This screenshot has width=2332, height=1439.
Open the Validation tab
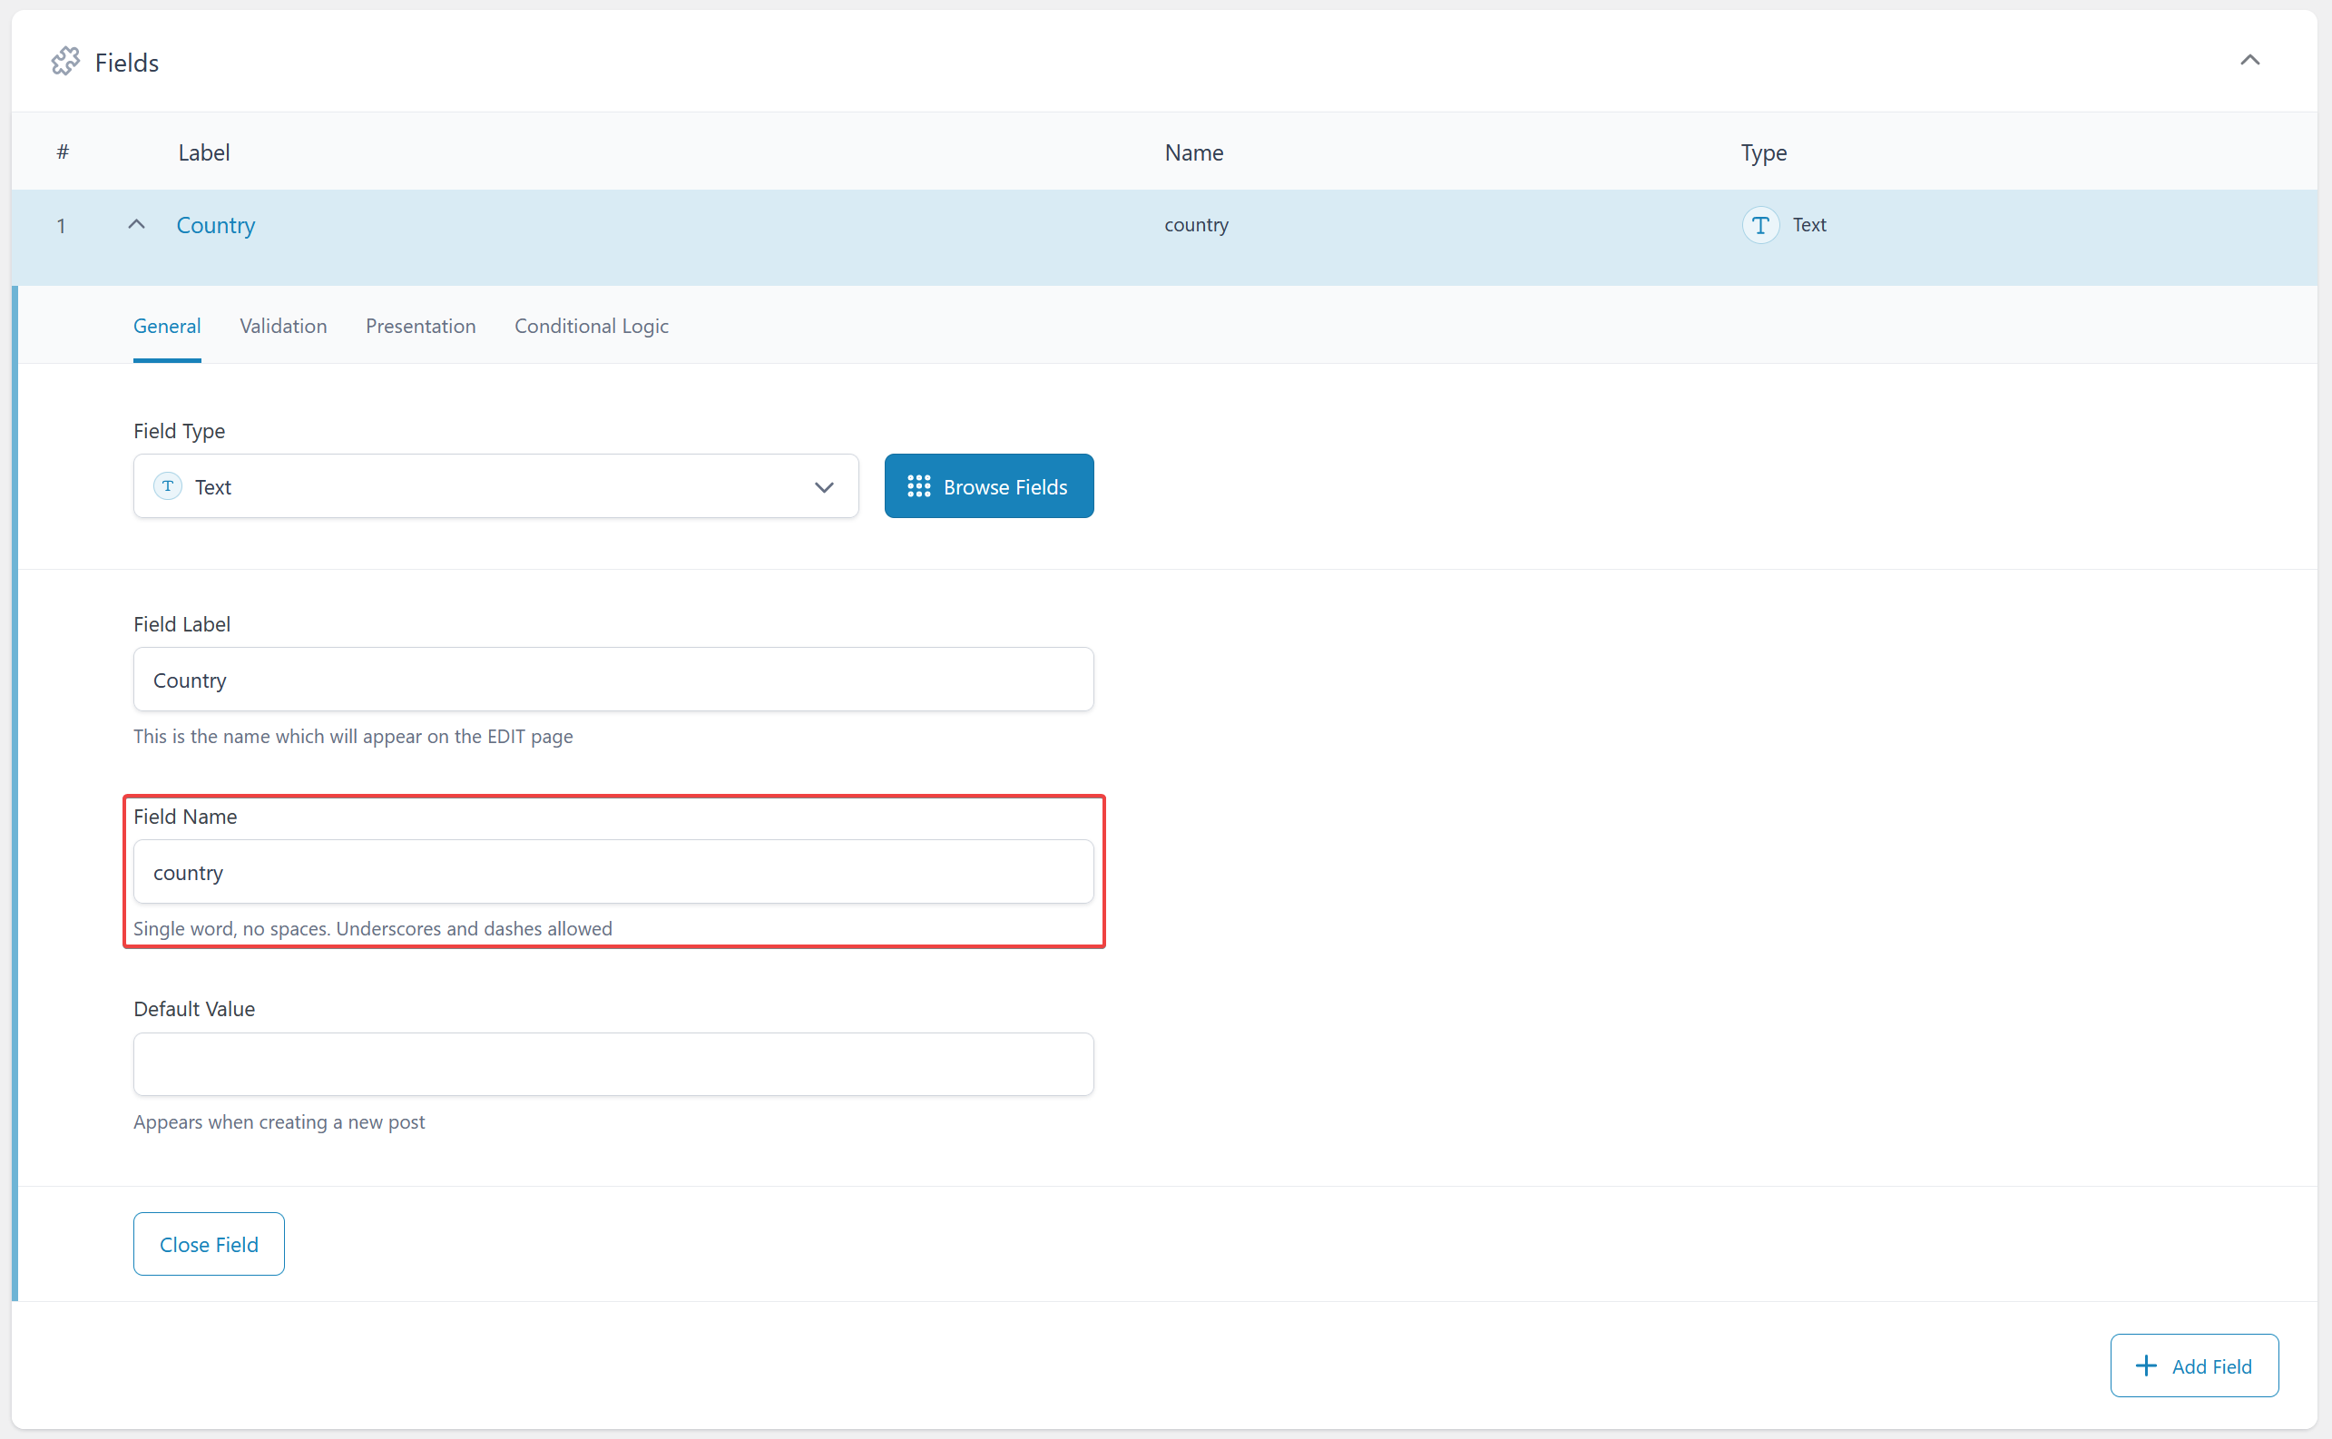click(x=283, y=326)
